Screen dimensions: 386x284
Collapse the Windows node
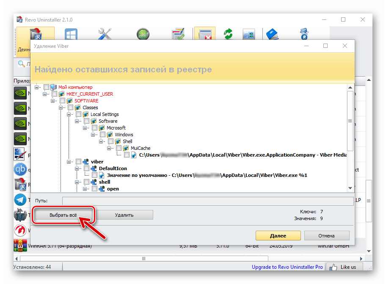point(93,134)
